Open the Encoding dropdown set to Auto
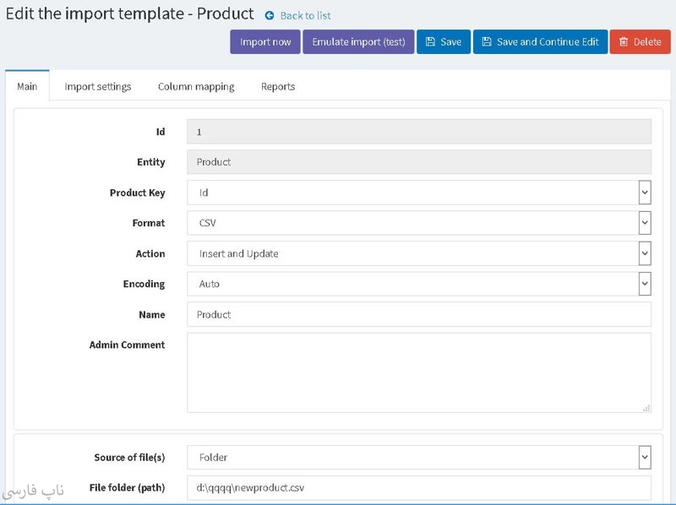 coord(419,284)
